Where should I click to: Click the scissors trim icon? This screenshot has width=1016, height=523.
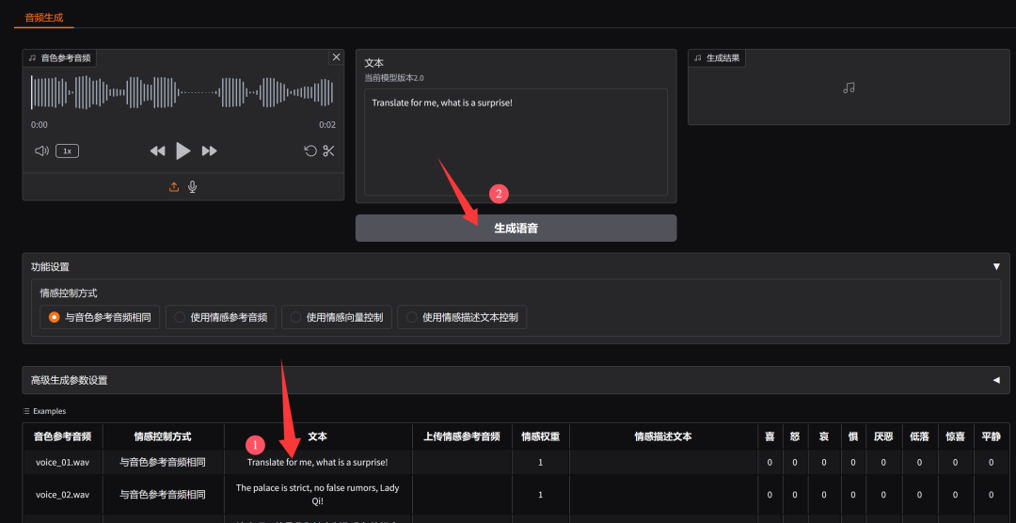pos(328,151)
